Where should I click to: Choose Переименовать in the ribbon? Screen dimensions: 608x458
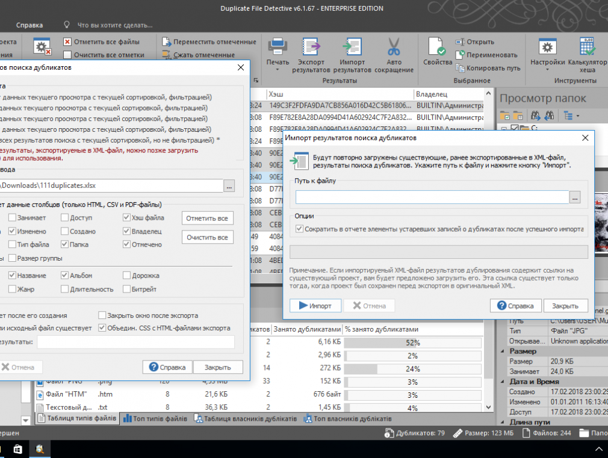click(486, 55)
